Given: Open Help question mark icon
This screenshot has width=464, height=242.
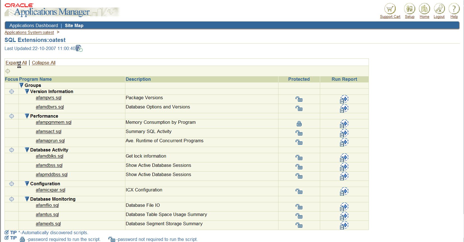Looking at the screenshot, I should (x=454, y=9).
